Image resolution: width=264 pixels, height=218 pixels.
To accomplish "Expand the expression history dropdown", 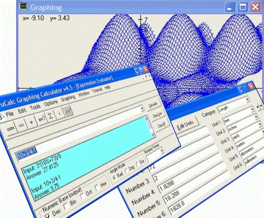I will [x=142, y=109].
